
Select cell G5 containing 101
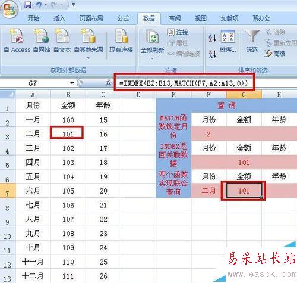(244, 163)
